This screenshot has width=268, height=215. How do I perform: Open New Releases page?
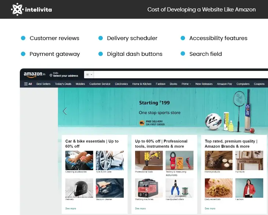pyautogui.click(x=204, y=84)
